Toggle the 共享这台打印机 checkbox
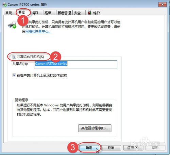The width and height of the screenshot is (170, 155). [14, 57]
